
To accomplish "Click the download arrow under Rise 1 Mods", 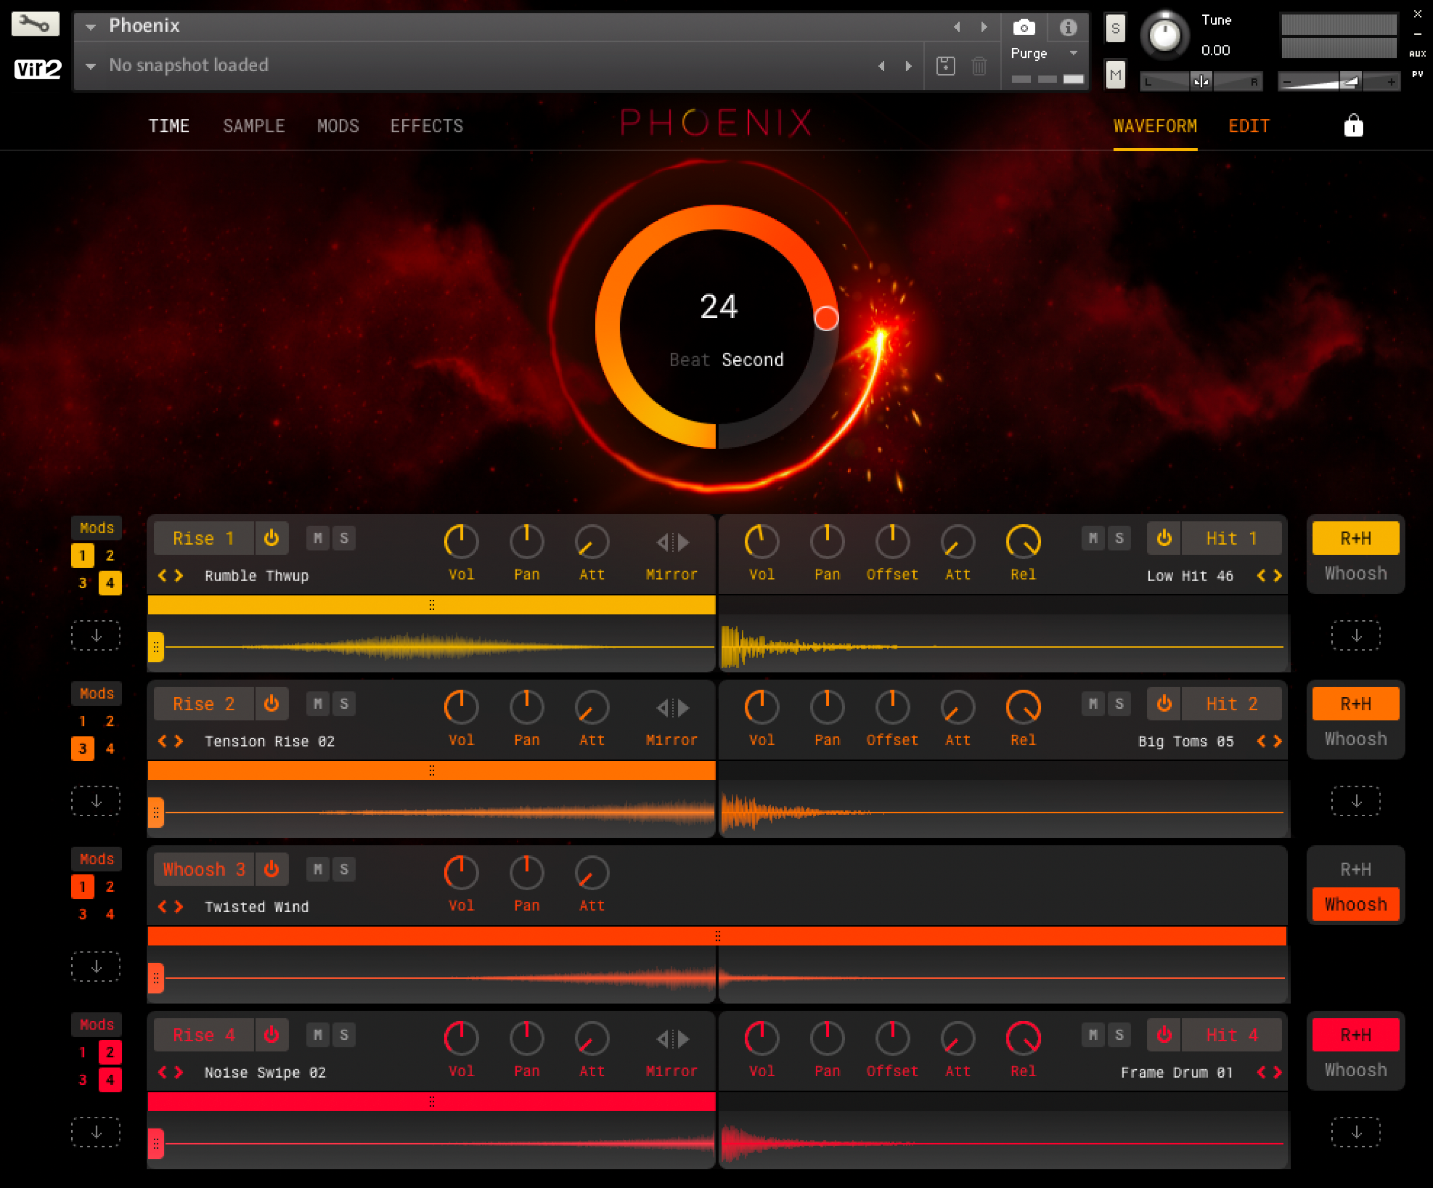I will click(96, 635).
